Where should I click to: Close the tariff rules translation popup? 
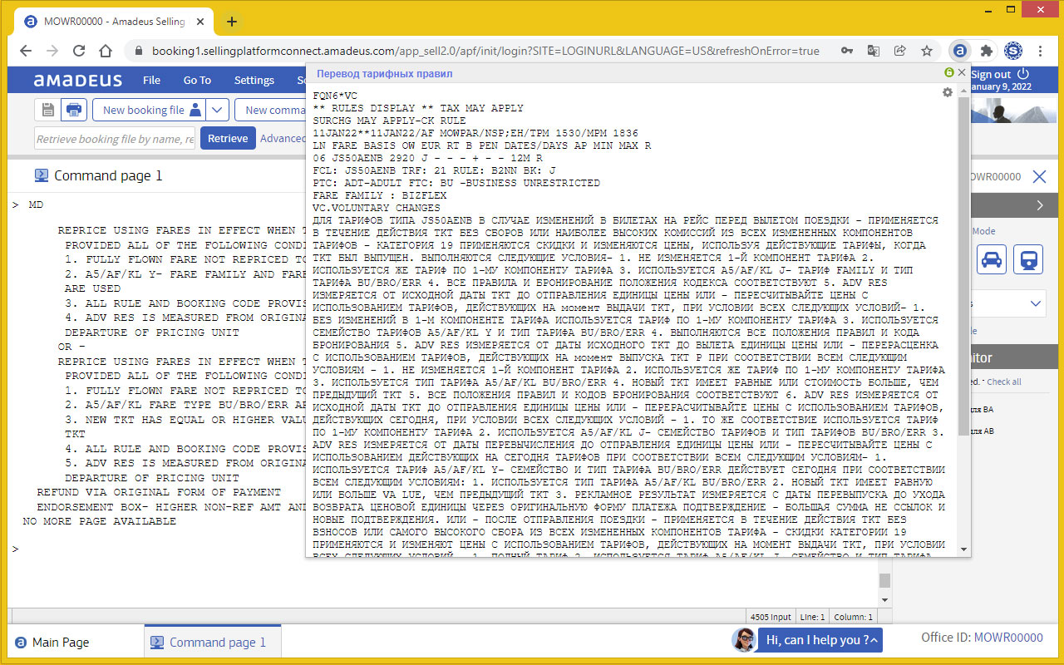pyautogui.click(x=962, y=73)
